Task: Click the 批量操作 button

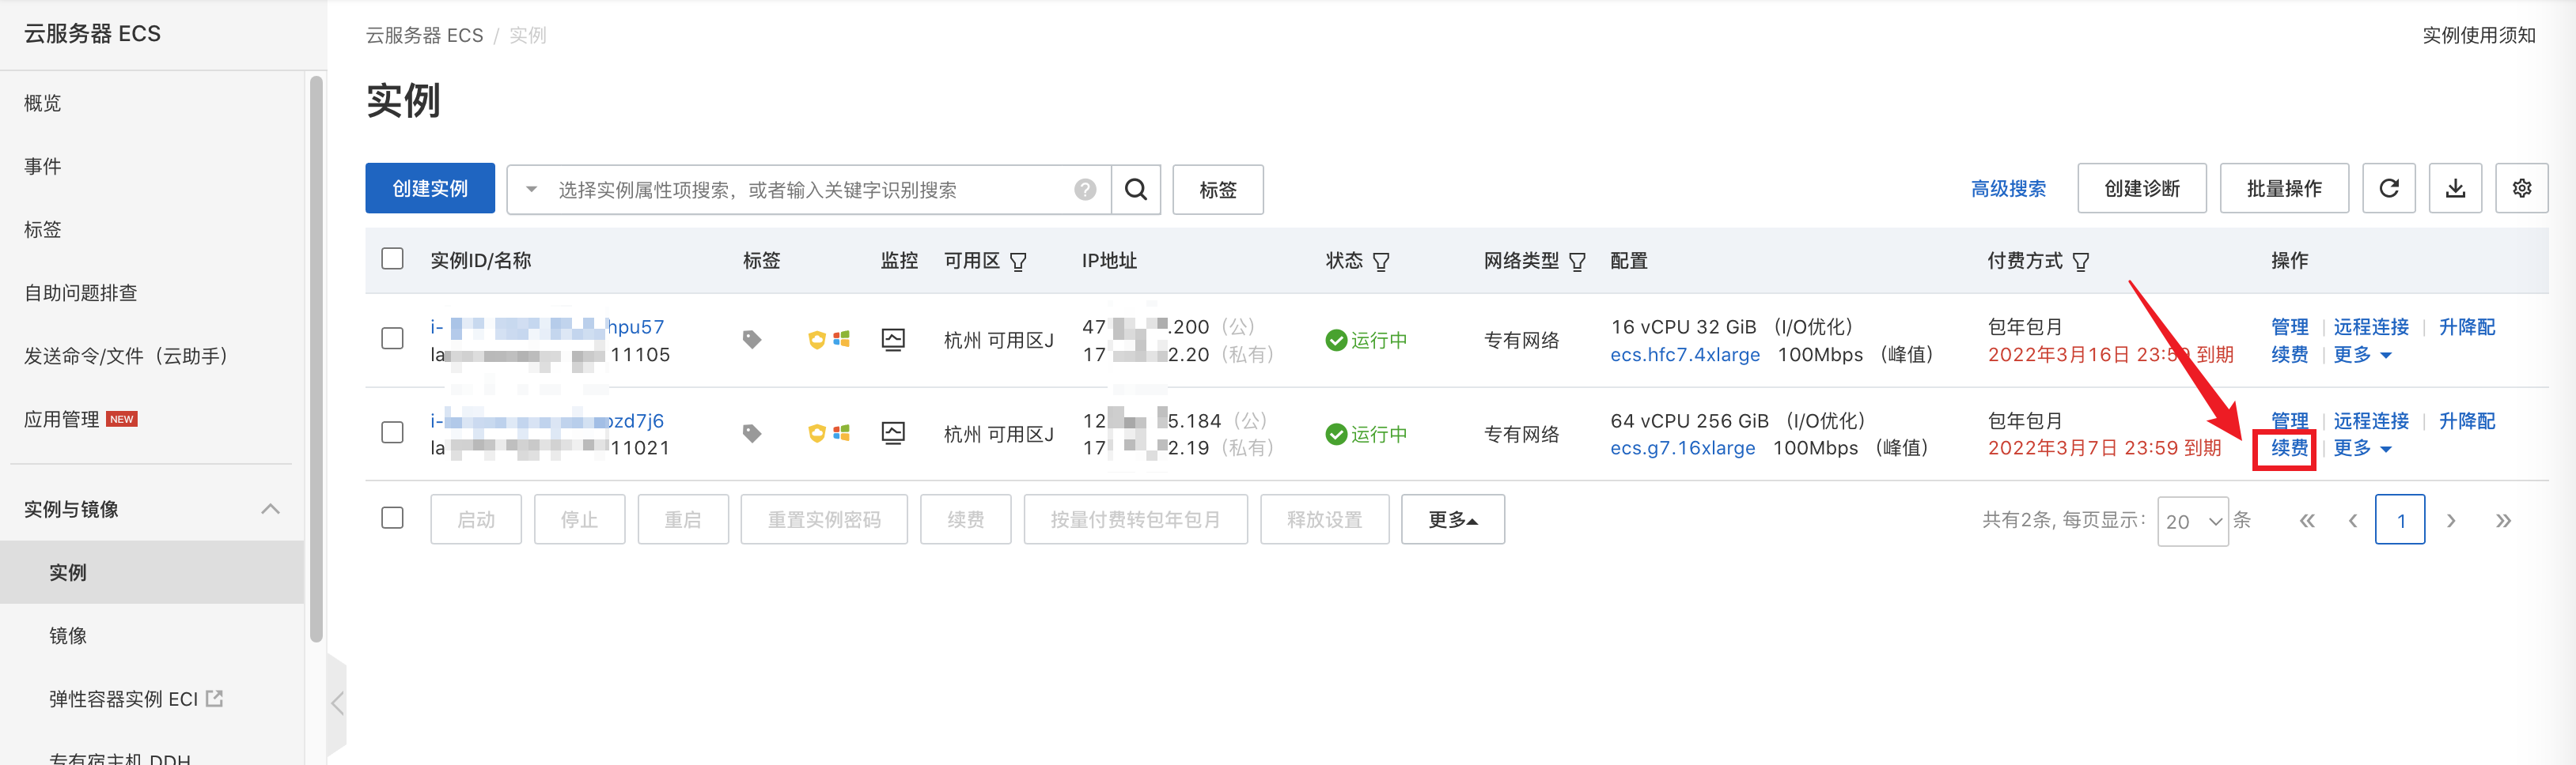Action: click(x=2283, y=189)
